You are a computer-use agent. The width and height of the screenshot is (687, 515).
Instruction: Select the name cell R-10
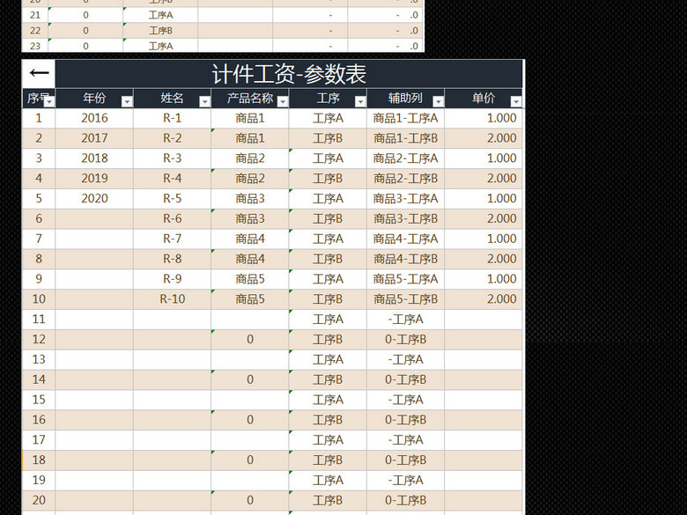(173, 299)
